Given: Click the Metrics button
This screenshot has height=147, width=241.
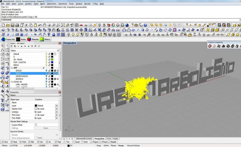Looking at the screenshot, I should click(x=45, y=39).
